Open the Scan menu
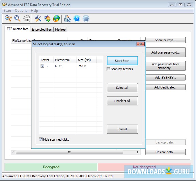 (x=7, y=11)
